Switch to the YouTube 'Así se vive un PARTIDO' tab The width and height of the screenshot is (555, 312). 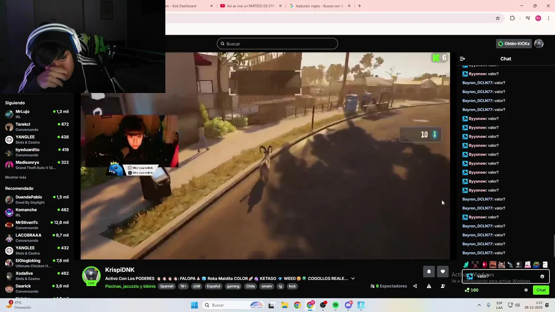[251, 6]
